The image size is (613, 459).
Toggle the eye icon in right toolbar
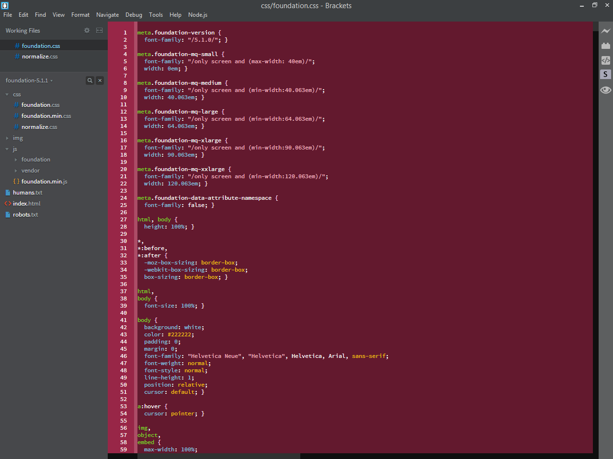[x=606, y=90]
